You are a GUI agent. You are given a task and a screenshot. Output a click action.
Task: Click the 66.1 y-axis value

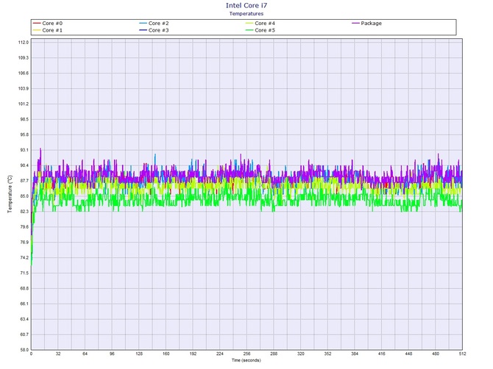click(24, 304)
